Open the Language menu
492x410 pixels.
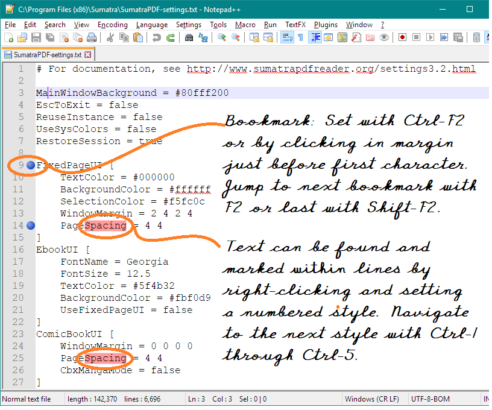(151, 25)
